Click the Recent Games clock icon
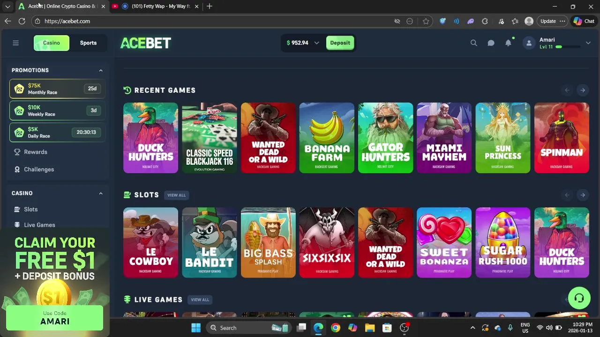This screenshot has width=600, height=337. 127,90
